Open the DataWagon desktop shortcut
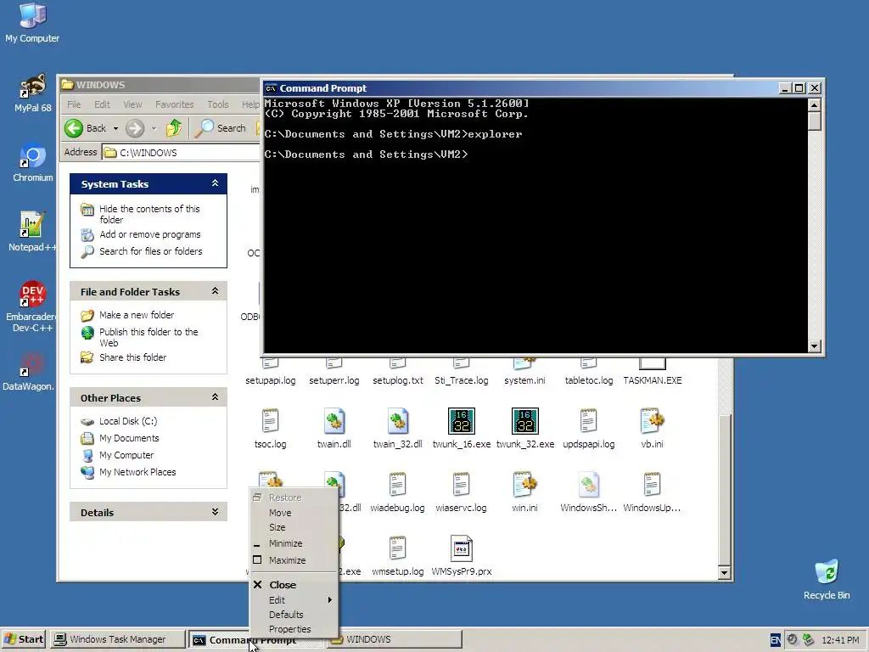869x652 pixels. point(29,372)
